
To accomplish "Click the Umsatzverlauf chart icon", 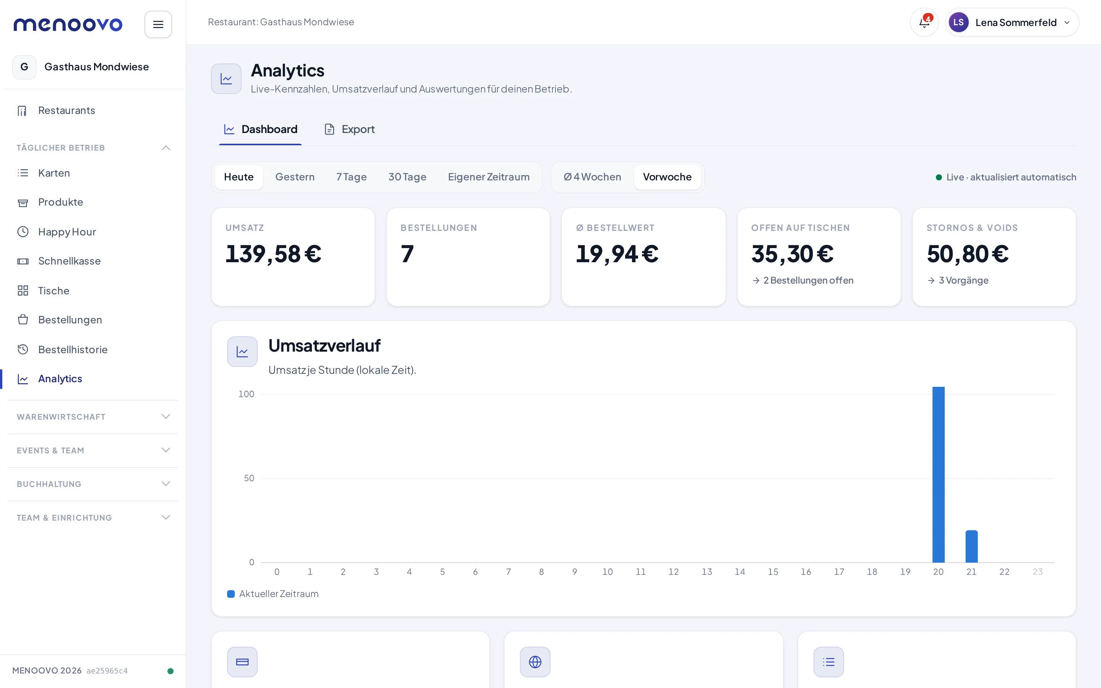I will point(242,351).
